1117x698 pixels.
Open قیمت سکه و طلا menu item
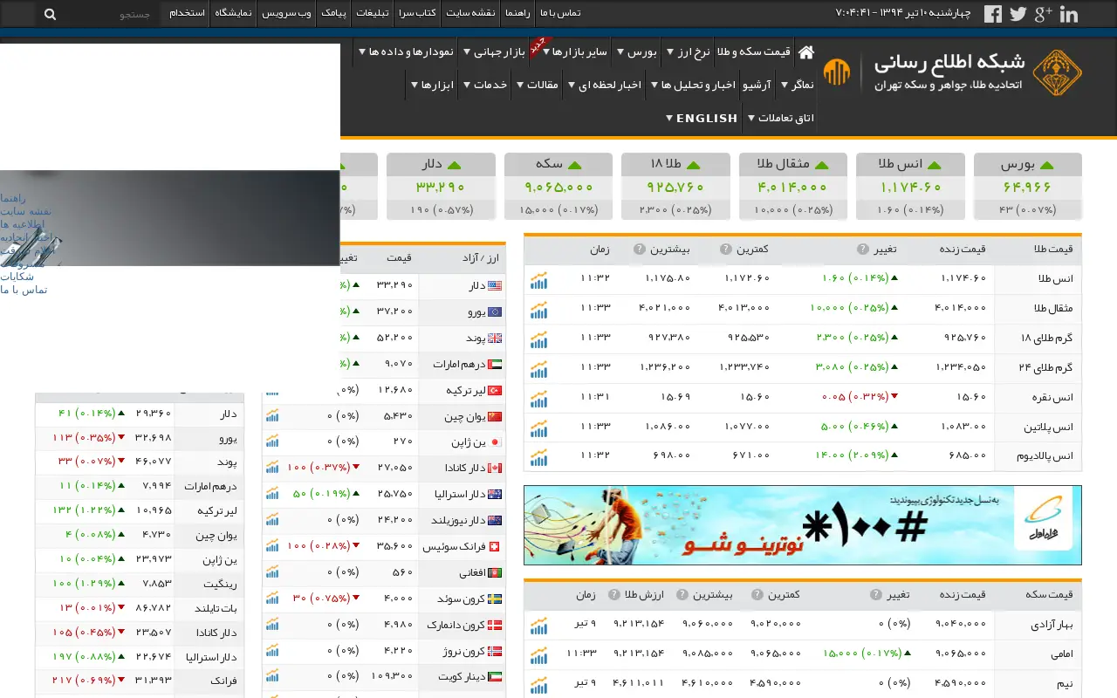click(754, 52)
